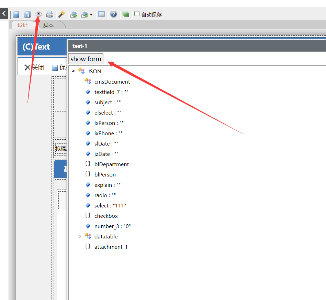
Task: Click the attachment_1 array bracket icon
Action: 88,246
